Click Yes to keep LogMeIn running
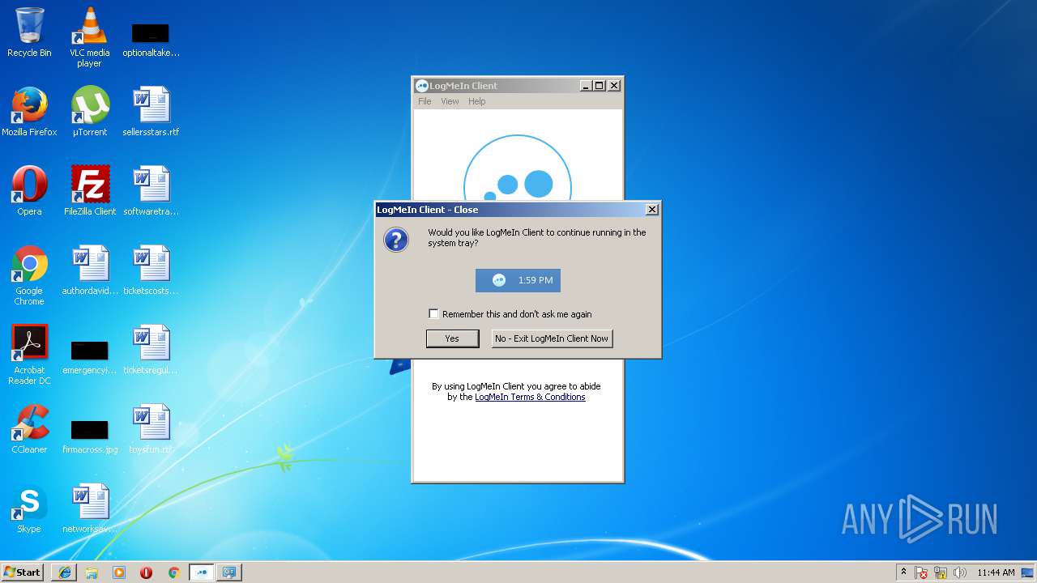The image size is (1037, 583). pos(452,338)
